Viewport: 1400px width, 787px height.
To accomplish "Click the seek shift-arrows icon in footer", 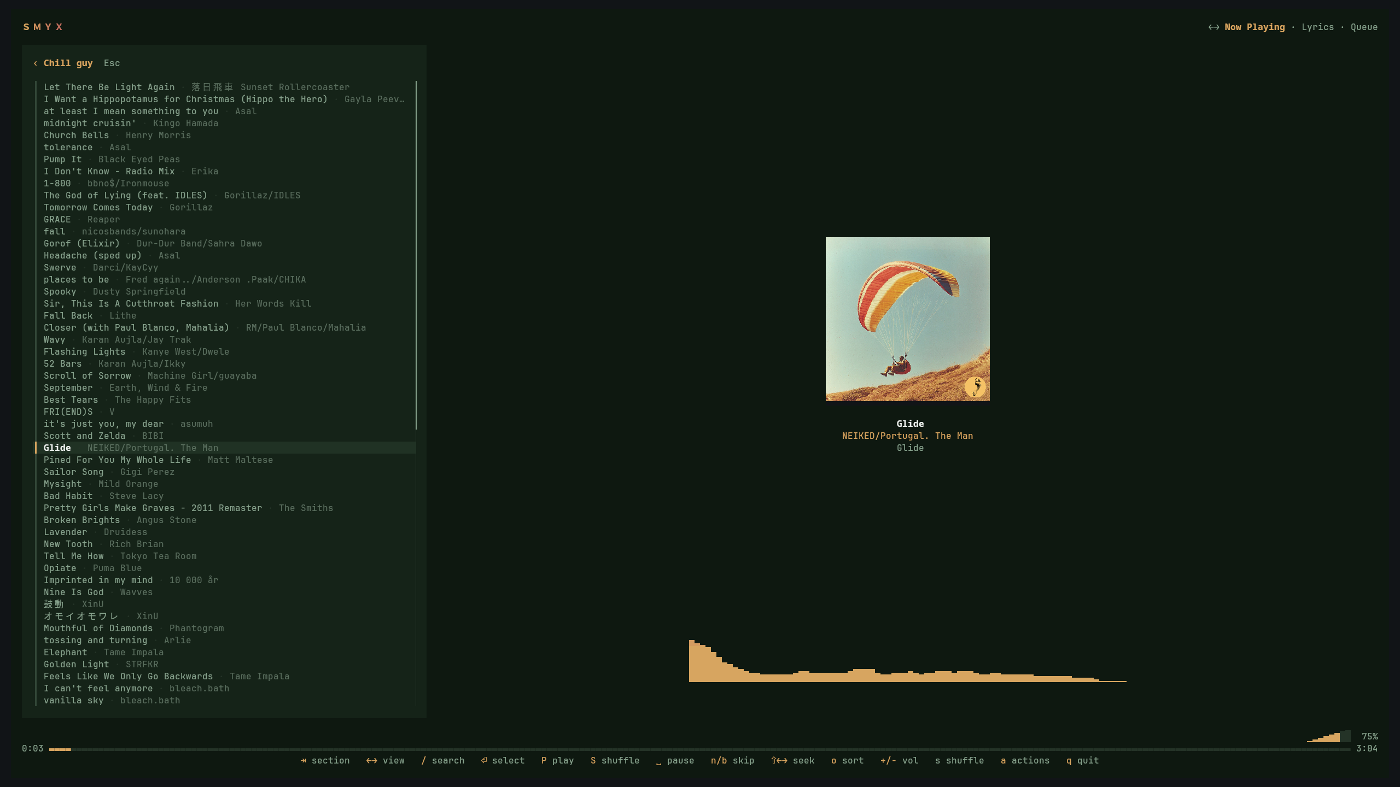I will (779, 761).
